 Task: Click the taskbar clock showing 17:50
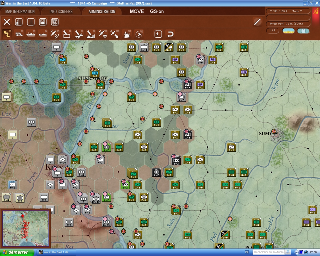click(313, 252)
